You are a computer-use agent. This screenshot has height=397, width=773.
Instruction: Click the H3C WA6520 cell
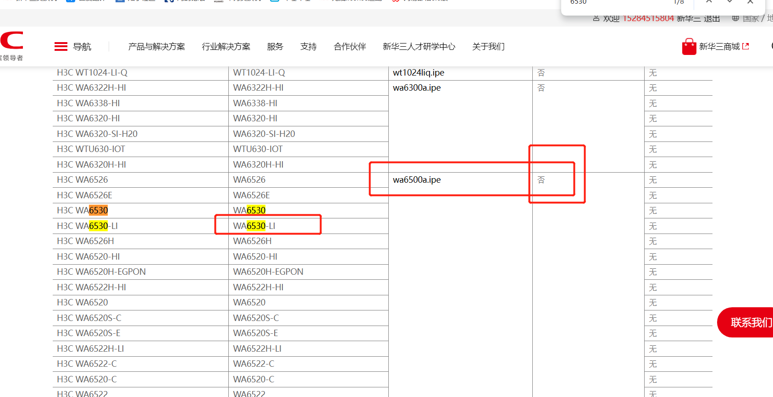coord(83,303)
